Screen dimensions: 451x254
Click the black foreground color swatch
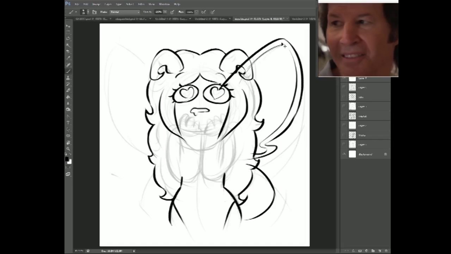click(x=67, y=159)
